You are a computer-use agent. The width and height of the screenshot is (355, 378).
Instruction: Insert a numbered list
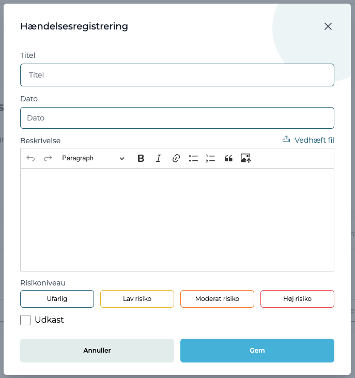(210, 158)
